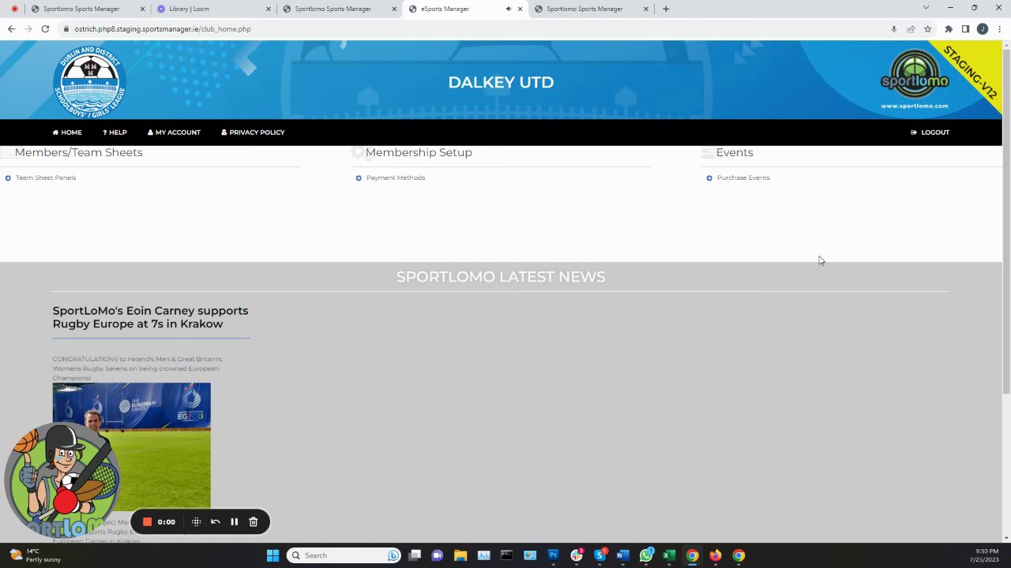Screen dimensions: 1011x568
Task: Open Photoshop from the taskbar
Action: 553,555
